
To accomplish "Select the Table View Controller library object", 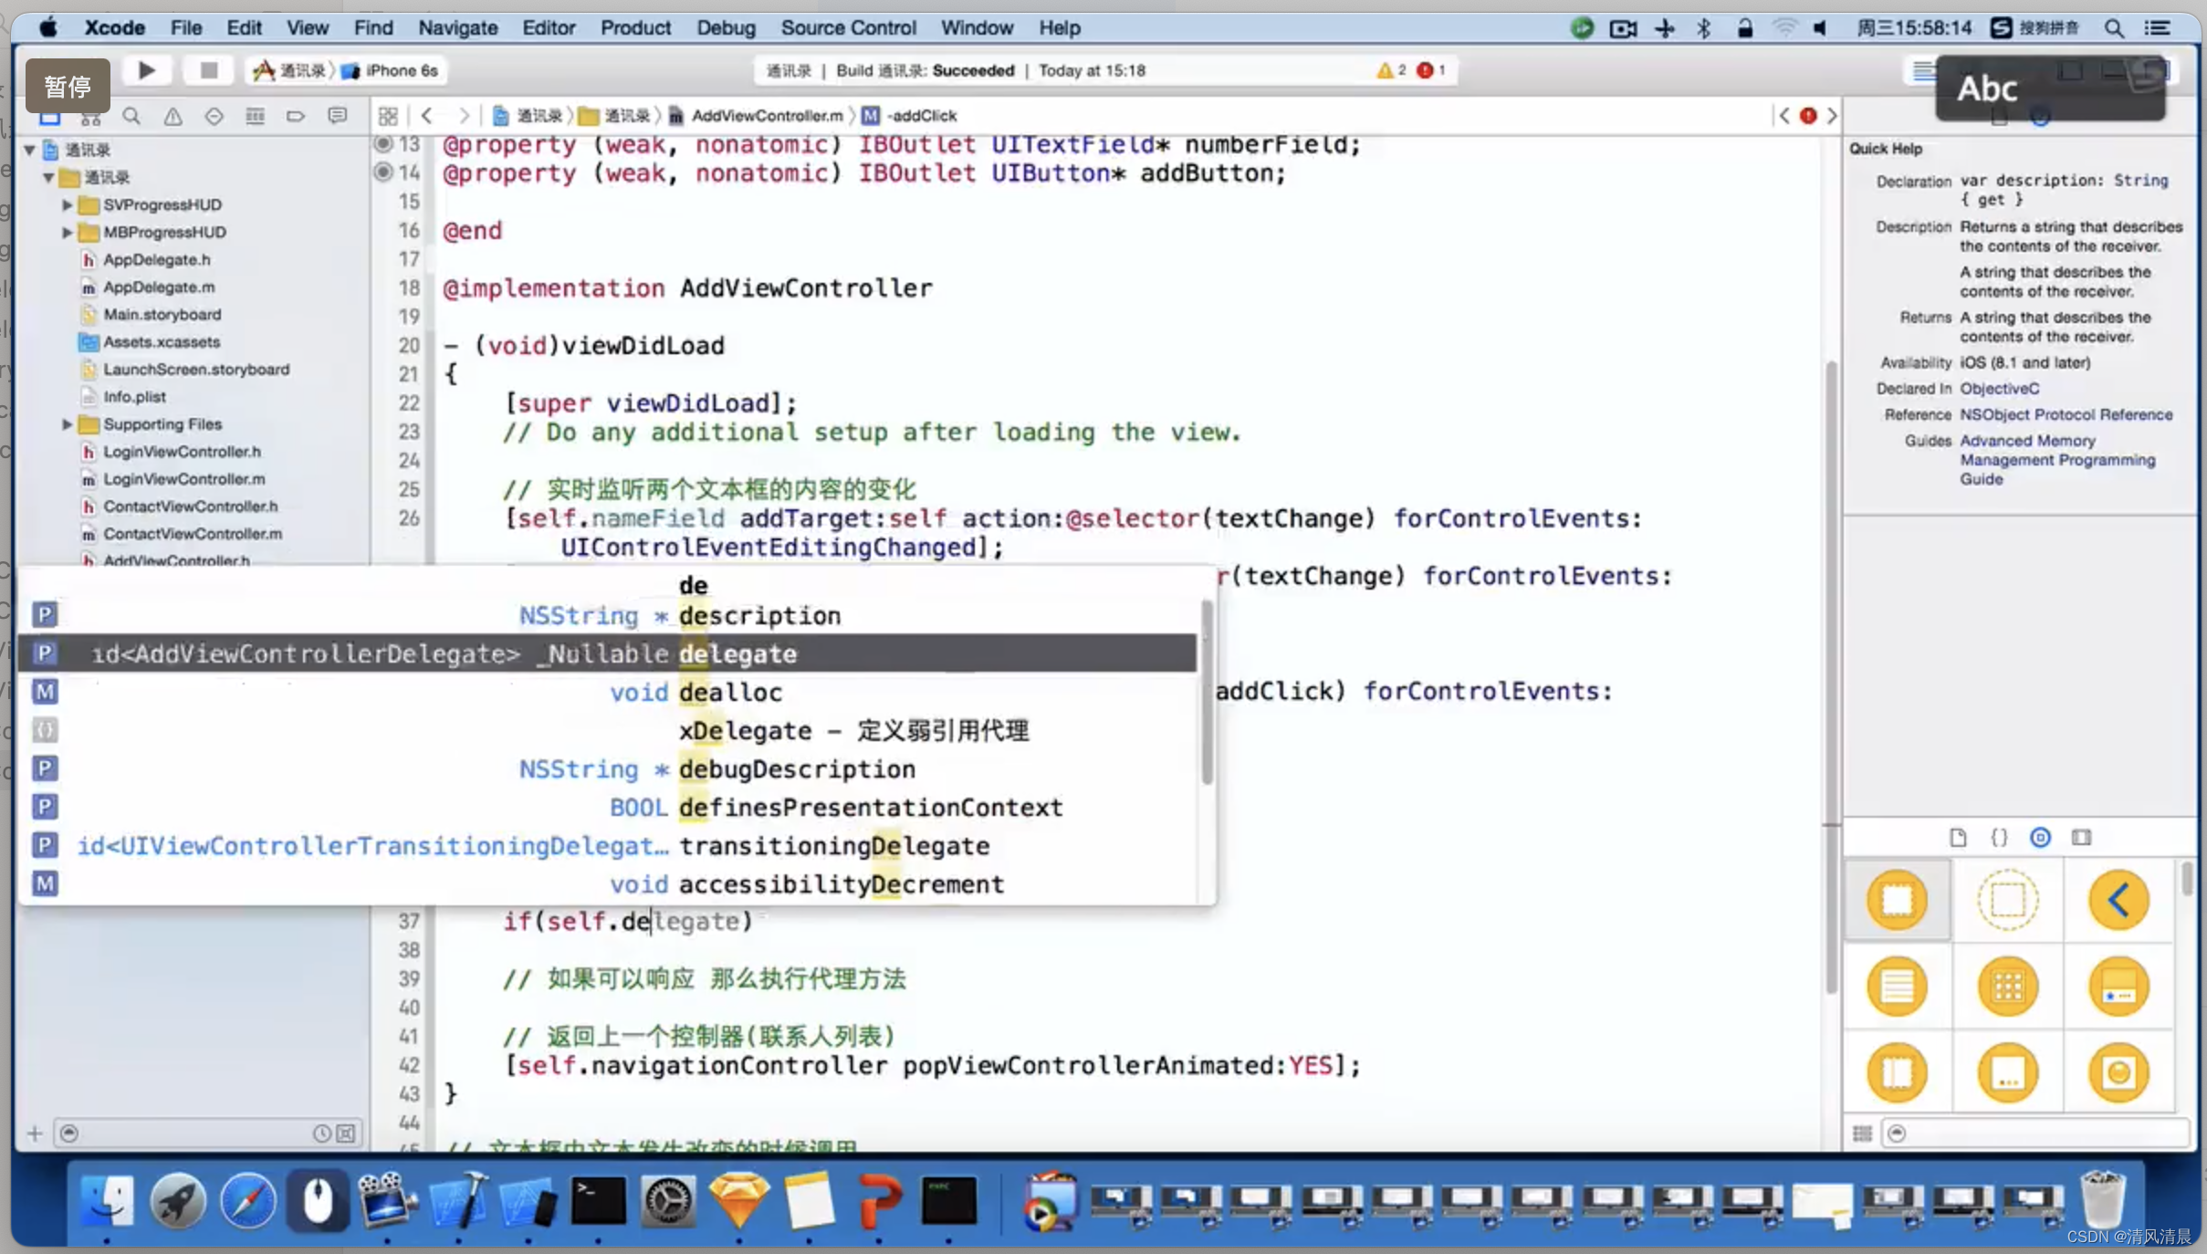I will point(1897,987).
